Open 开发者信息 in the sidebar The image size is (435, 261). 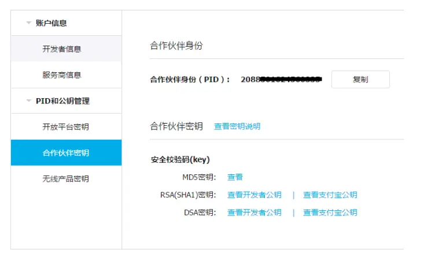tap(61, 49)
